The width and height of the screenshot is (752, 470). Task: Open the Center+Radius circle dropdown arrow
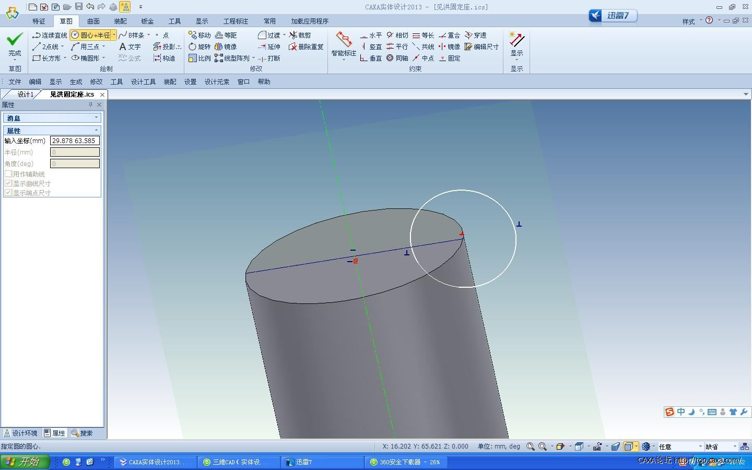tap(114, 35)
